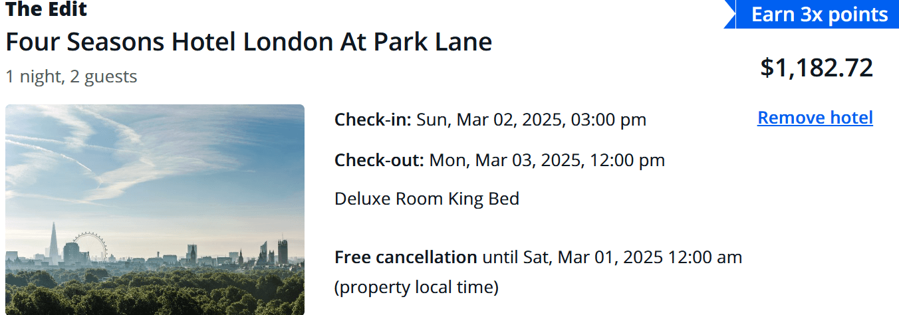899x315 pixels.
Task: Click the blue arrow tip of points badge
Action: click(x=729, y=15)
